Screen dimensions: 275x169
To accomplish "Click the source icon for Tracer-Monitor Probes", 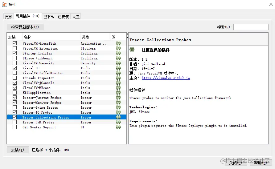I will (x=118, y=103).
